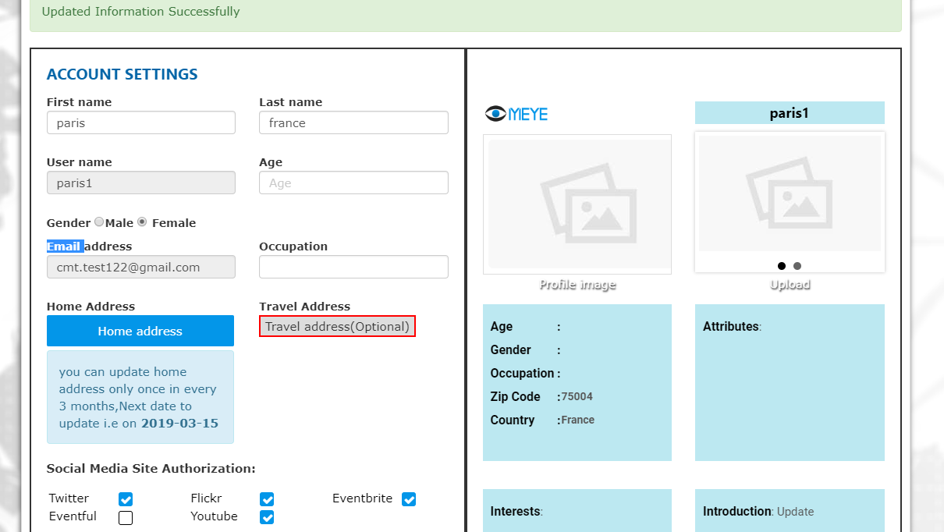Click the ACCOUNT SETTINGS heading
The height and width of the screenshot is (532, 944).
click(x=122, y=74)
